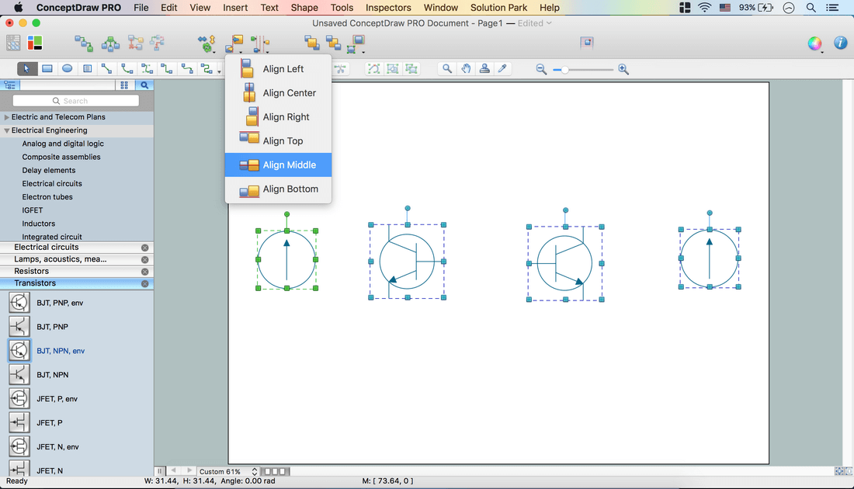Screen dimensions: 854x489
Task: Expand Electric and Telecom Plans category
Action: coord(7,117)
